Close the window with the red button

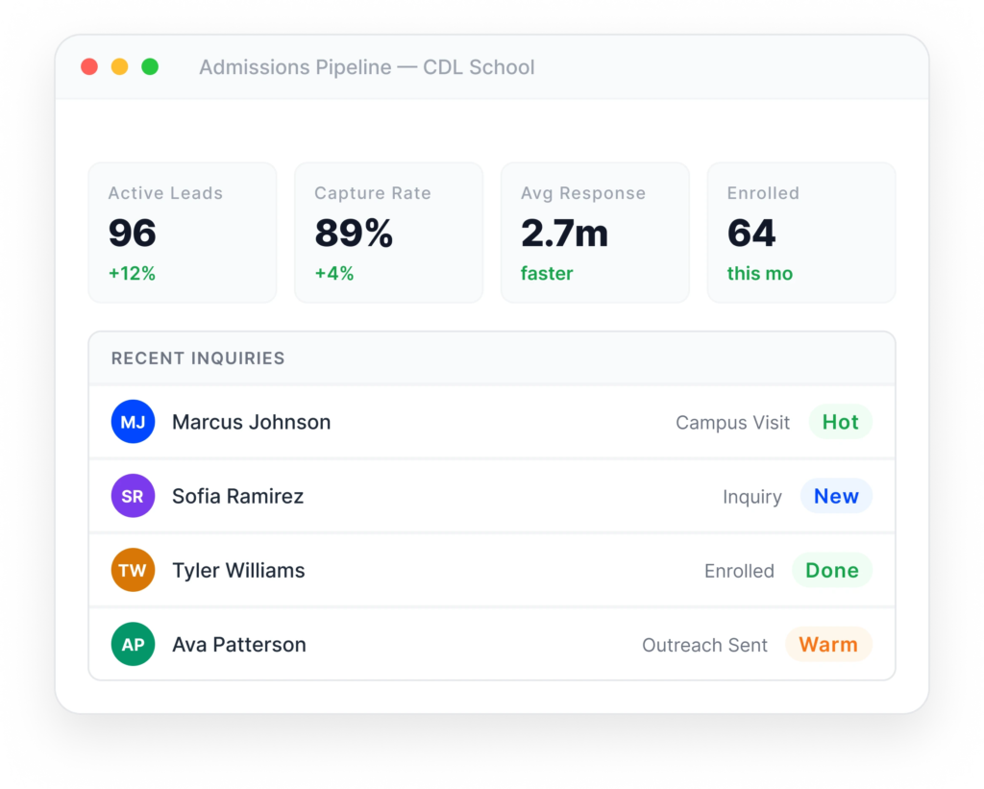pyautogui.click(x=89, y=66)
